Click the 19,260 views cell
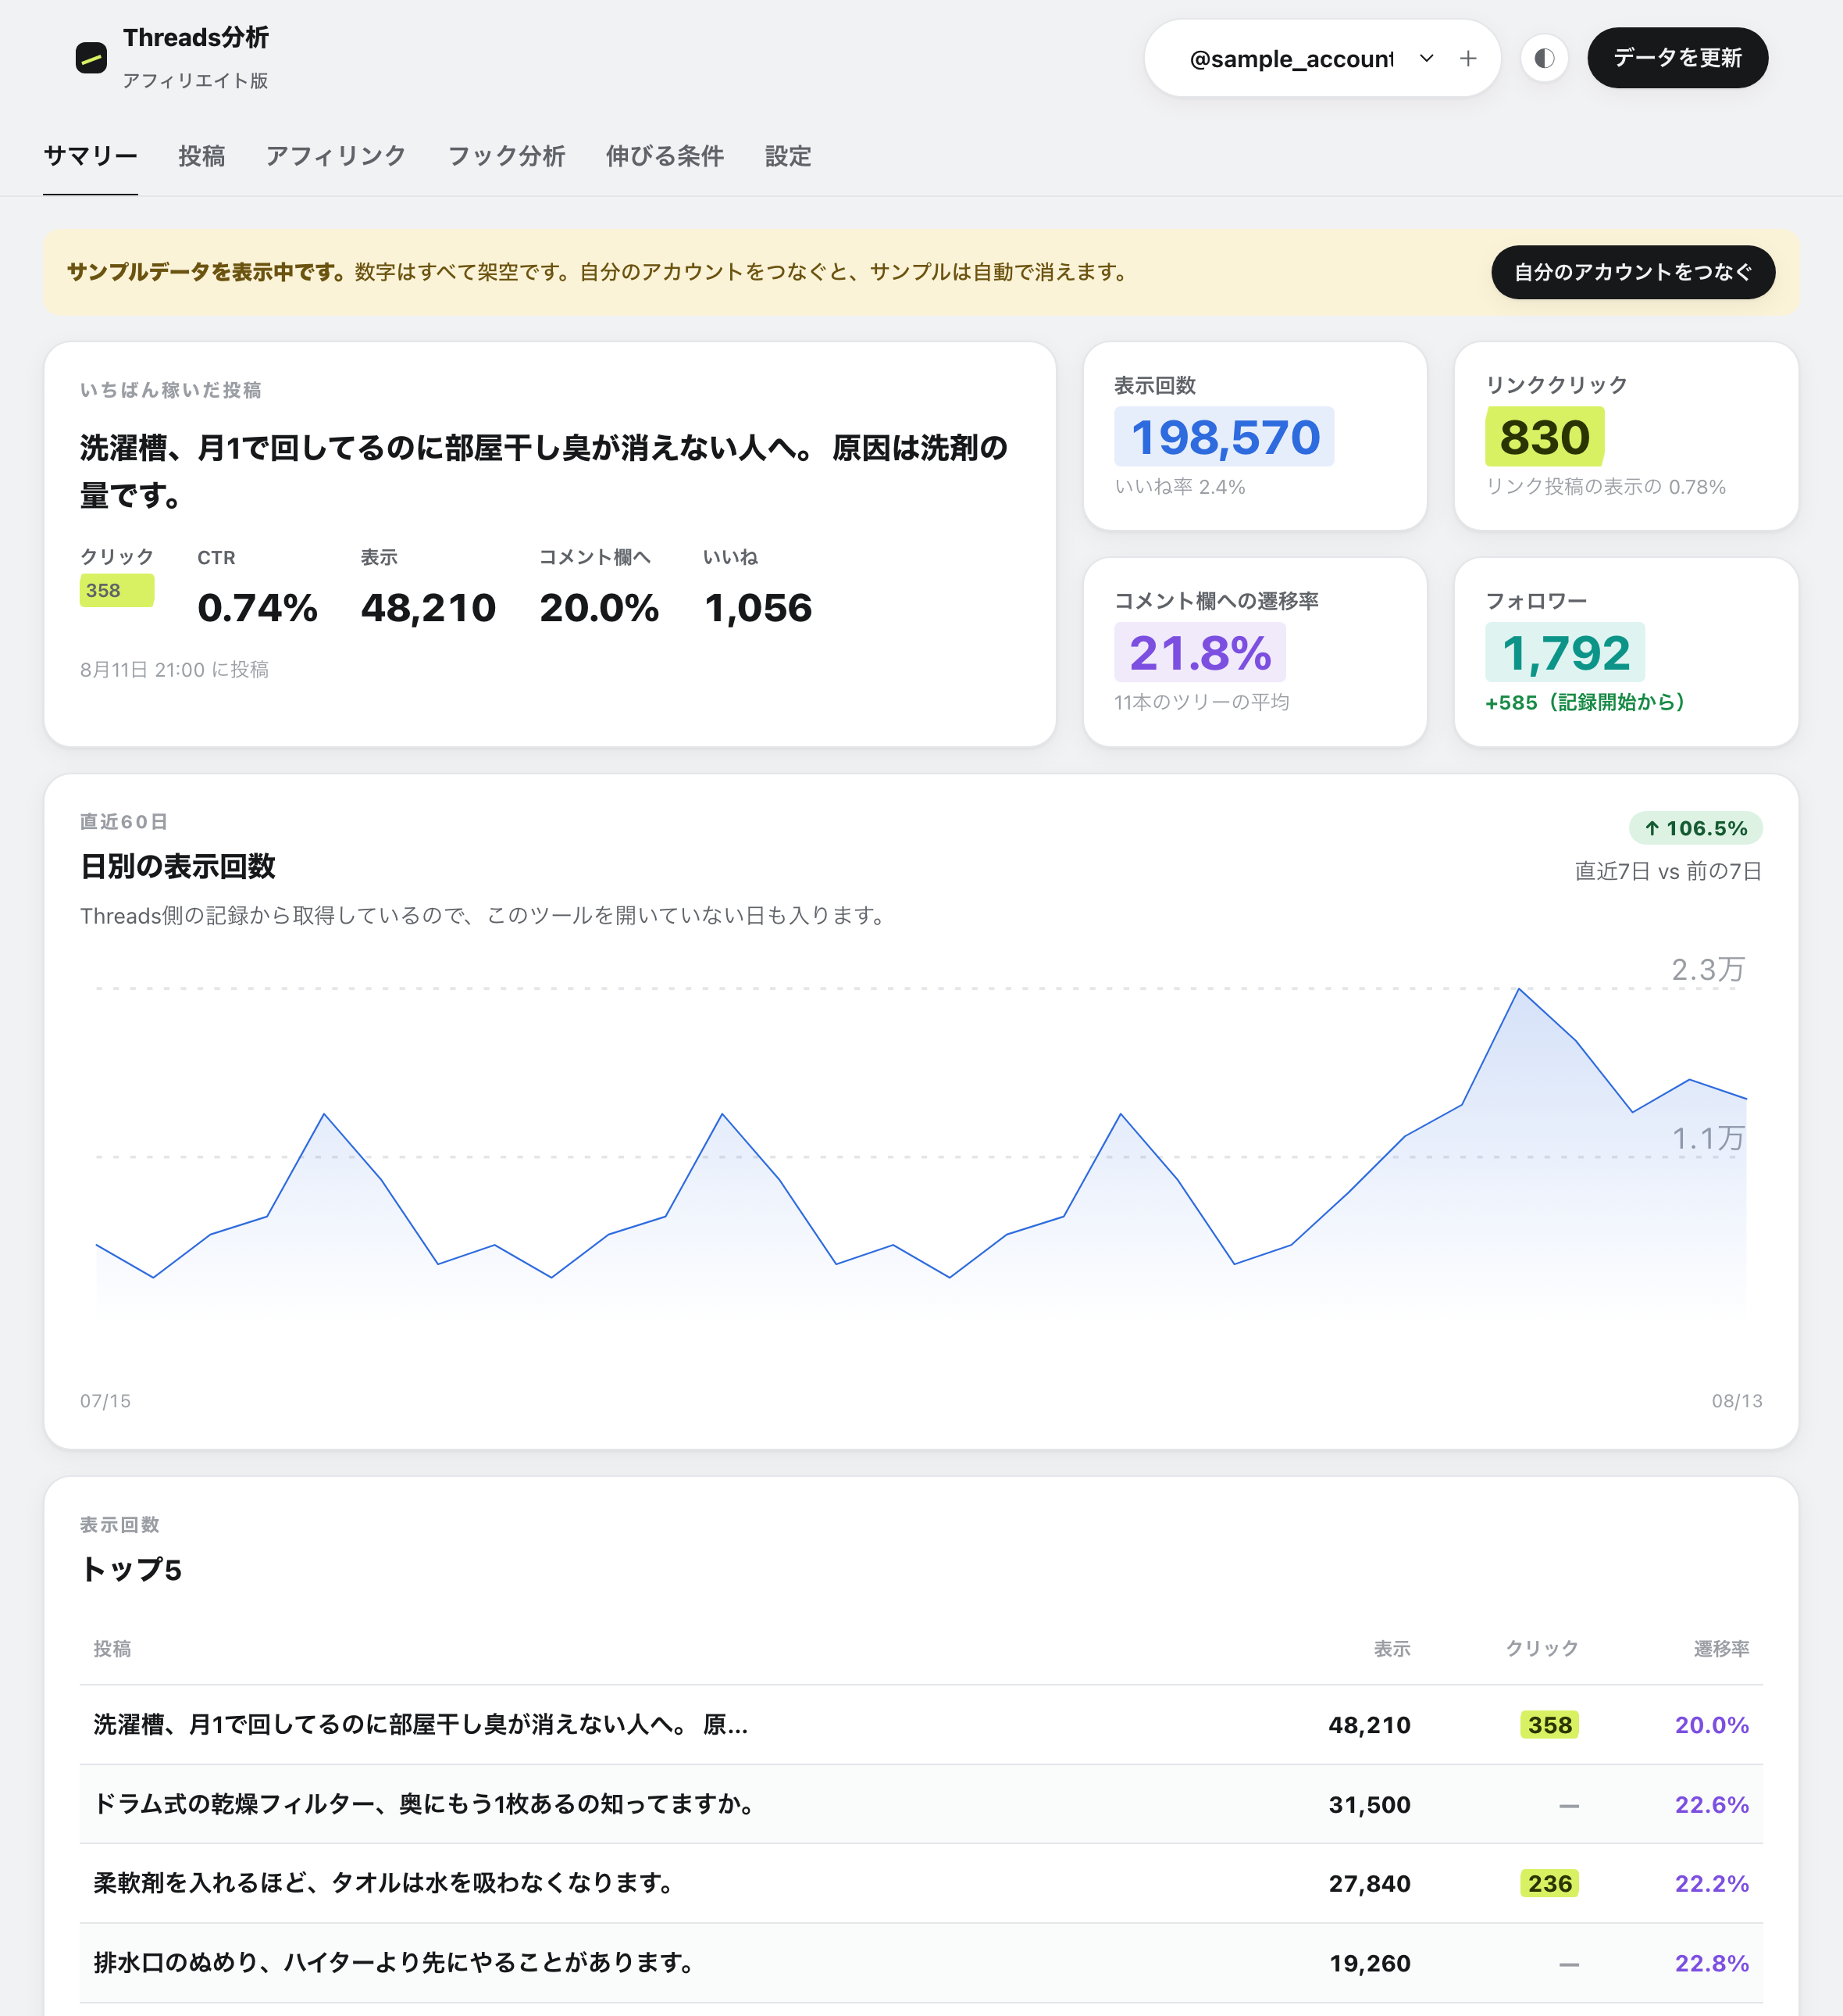This screenshot has width=1843, height=2016. (x=1369, y=1962)
